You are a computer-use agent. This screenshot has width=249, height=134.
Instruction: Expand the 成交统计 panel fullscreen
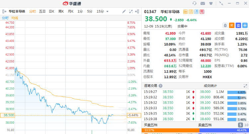pos(245,86)
